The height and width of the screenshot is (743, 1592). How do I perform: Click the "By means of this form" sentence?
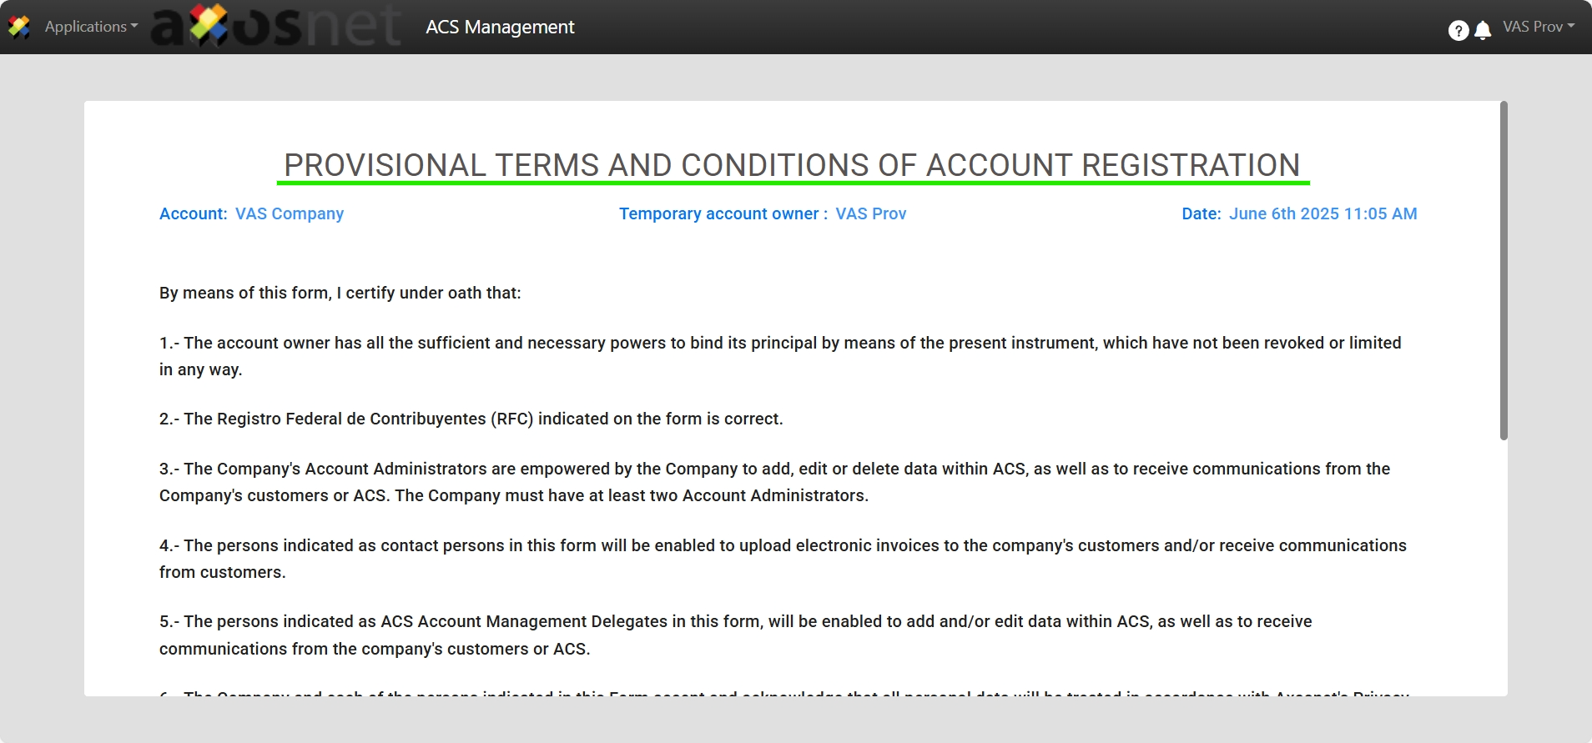pyautogui.click(x=340, y=293)
